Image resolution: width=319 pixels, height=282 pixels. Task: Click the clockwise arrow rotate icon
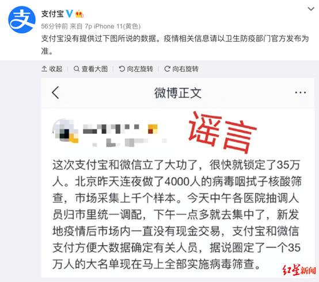167,69
